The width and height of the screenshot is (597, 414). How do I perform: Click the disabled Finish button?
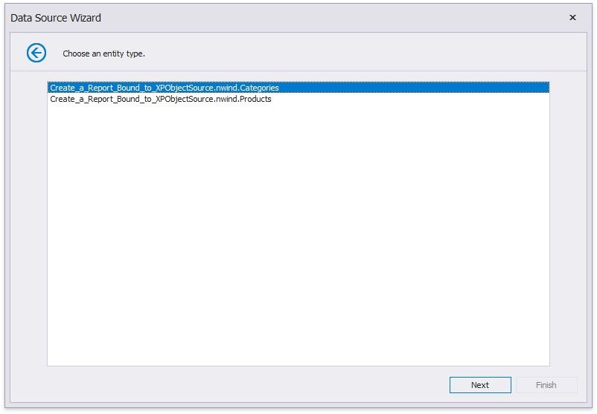pyautogui.click(x=546, y=385)
